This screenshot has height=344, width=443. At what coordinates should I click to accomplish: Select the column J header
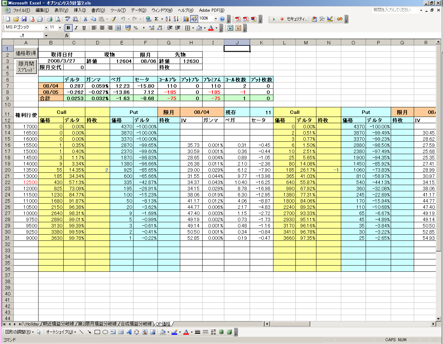point(237,43)
